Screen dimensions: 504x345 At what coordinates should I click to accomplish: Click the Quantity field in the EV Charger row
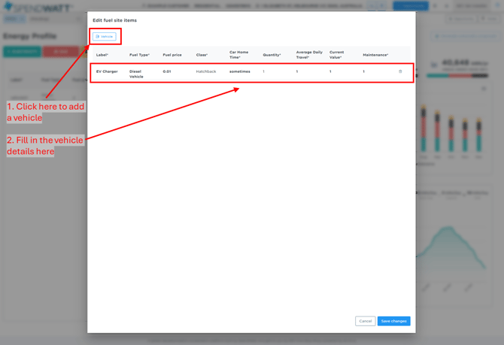(x=264, y=71)
